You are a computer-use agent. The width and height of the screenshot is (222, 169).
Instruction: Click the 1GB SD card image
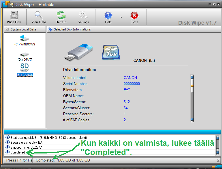pyautogui.click(x=111, y=52)
